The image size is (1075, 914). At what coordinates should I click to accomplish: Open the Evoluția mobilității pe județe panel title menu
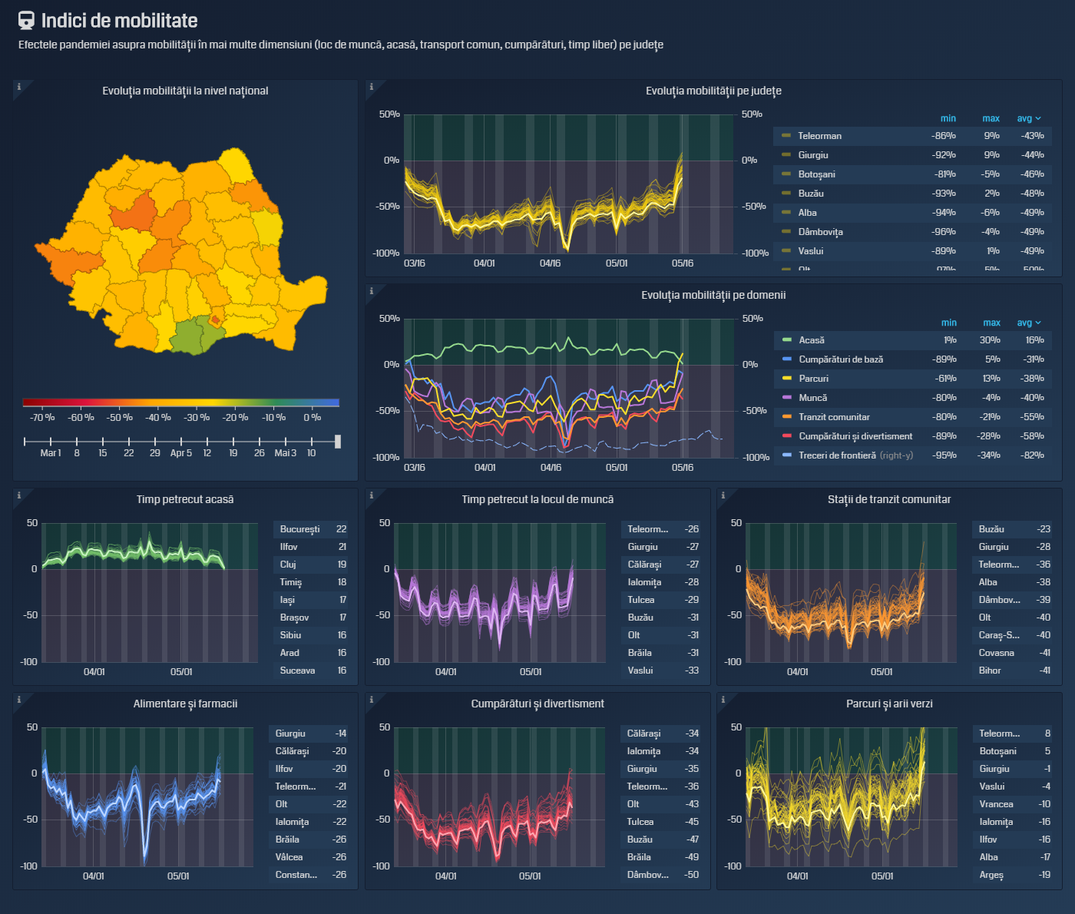(x=713, y=91)
